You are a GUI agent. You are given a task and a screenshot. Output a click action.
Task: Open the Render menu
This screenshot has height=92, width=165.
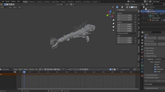pos(7,2)
